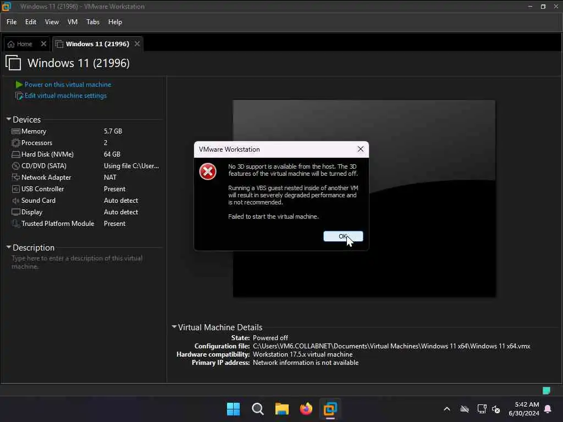Click the Configuration file path text

pos(391,346)
